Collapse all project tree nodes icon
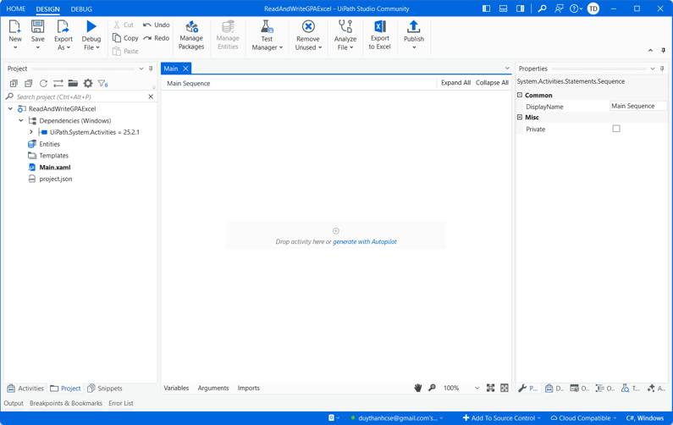 point(28,83)
